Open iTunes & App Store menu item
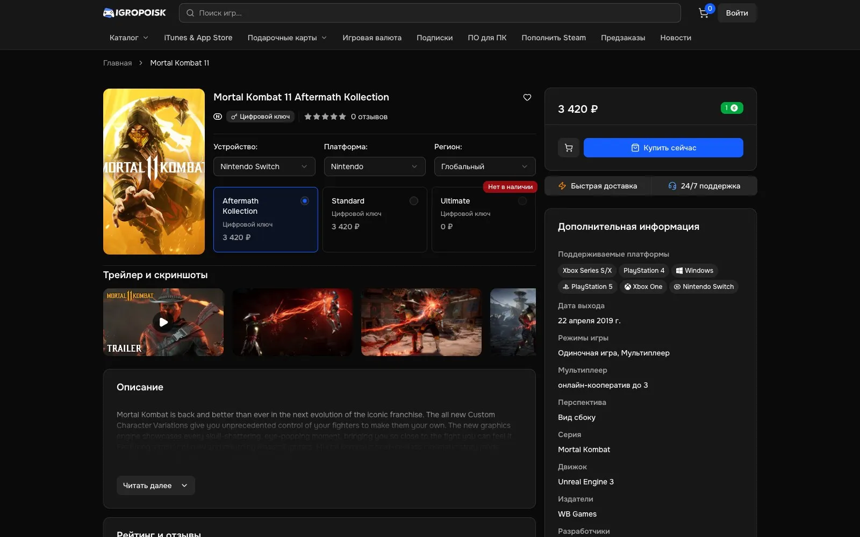 (x=198, y=38)
